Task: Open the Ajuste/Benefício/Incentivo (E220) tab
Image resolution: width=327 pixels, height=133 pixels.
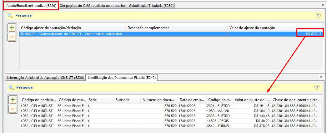Action: pyautogui.click(x=31, y=6)
